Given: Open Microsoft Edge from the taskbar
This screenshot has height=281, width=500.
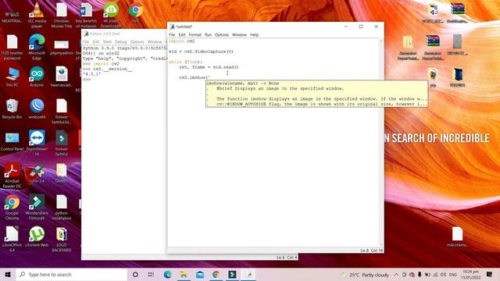Looking at the screenshot, I should coord(167,274).
